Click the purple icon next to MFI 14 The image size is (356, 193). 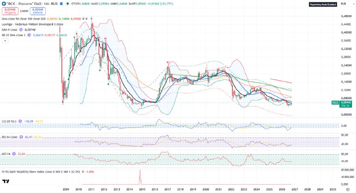pos(14,154)
